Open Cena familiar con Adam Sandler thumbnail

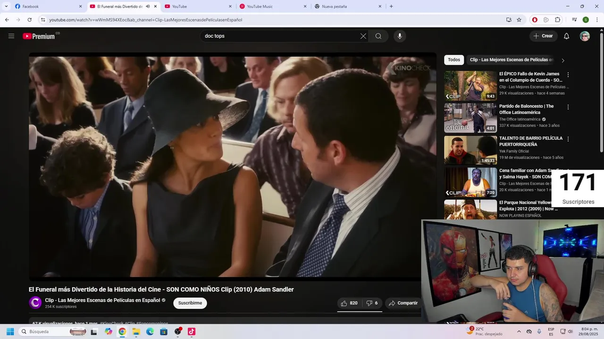(470, 182)
